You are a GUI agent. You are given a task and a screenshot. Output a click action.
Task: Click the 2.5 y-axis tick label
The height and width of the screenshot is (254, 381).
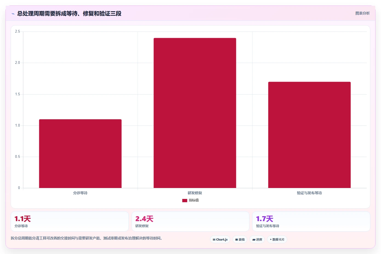point(18,32)
